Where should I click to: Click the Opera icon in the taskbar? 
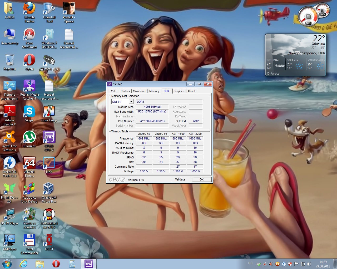pyautogui.click(x=56, y=264)
